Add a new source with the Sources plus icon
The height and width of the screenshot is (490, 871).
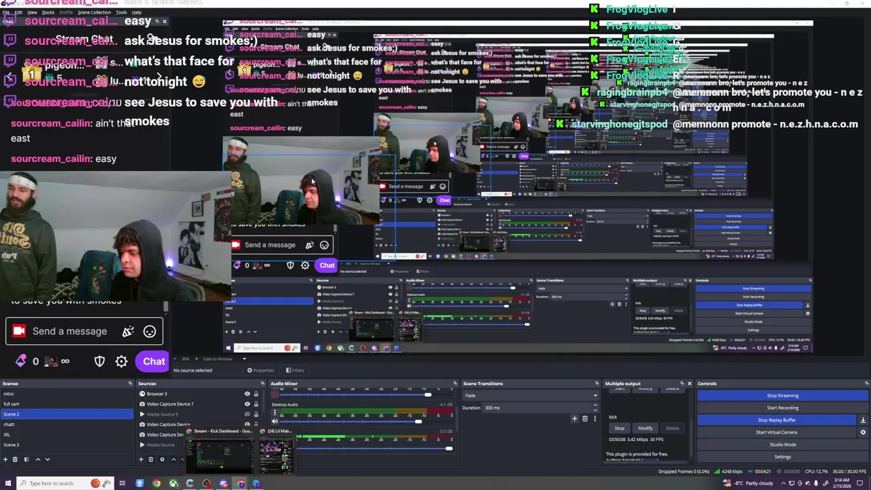(141, 459)
